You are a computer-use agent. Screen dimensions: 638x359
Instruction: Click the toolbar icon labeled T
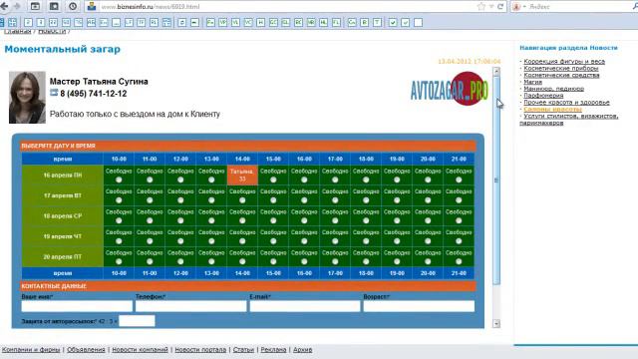tap(377, 22)
